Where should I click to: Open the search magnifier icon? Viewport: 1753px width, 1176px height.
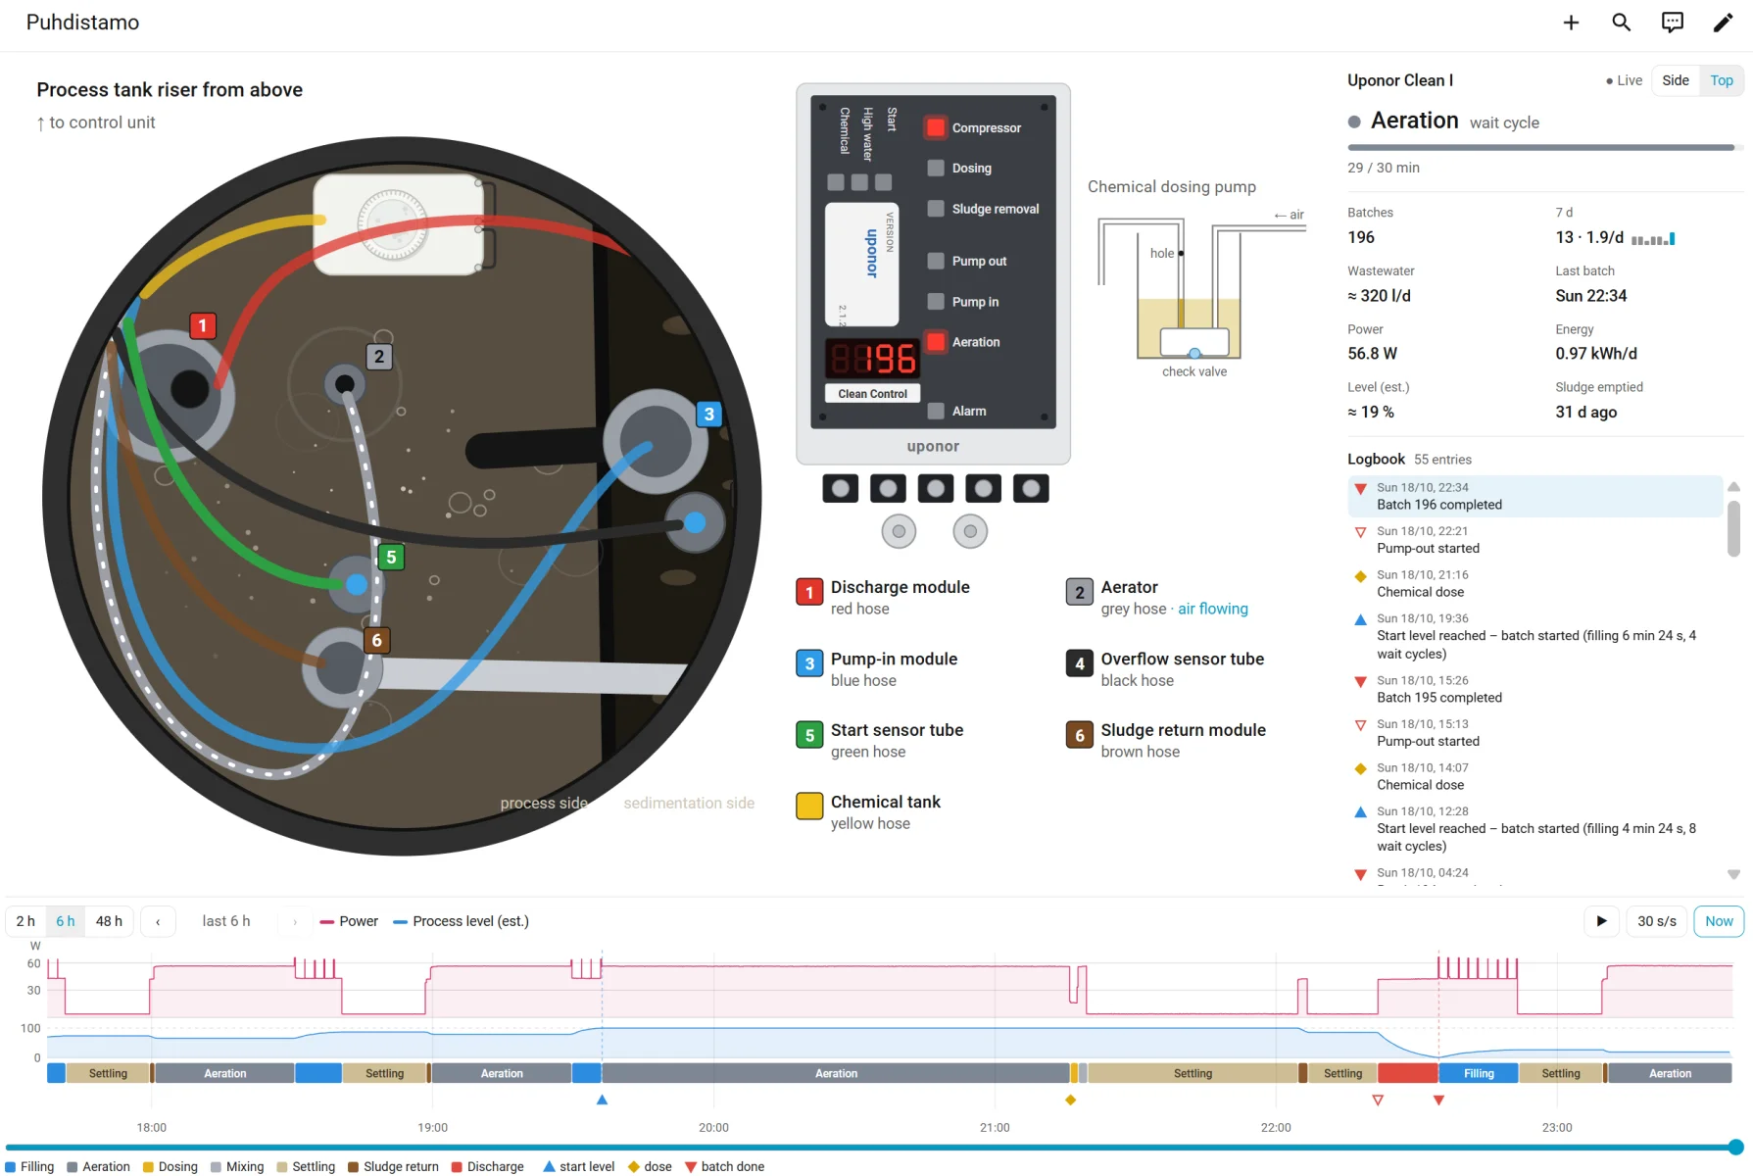[1622, 23]
